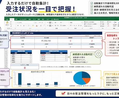Click the Align Left icon
This screenshot has height=98, width=119.
48,26
